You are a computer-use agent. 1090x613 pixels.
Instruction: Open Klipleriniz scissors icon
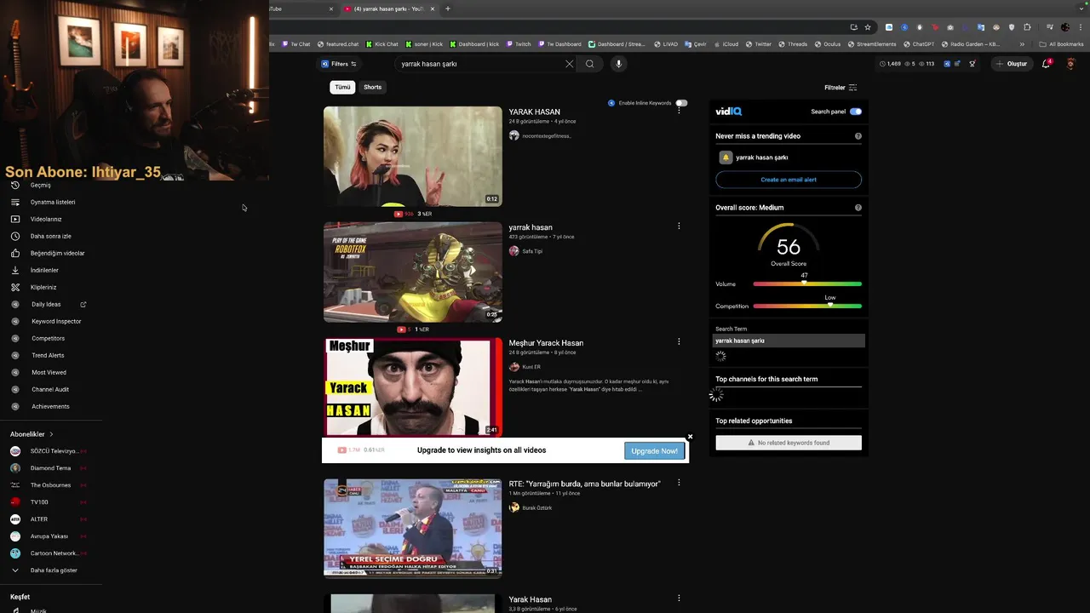[x=15, y=287]
